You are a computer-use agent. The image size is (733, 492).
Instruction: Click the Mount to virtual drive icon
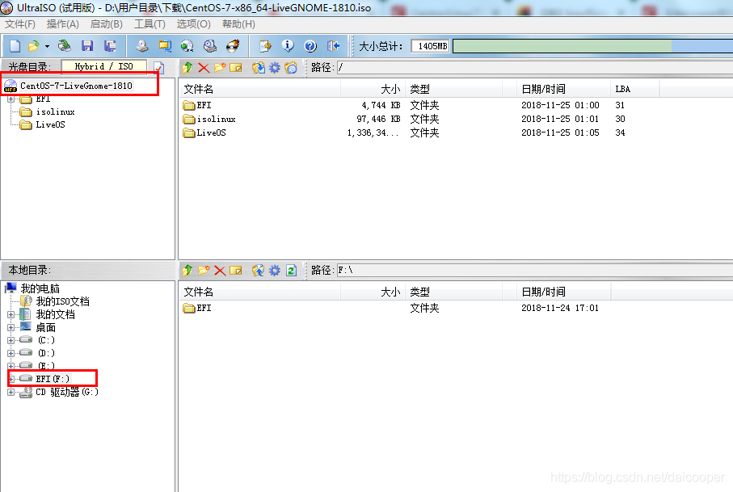210,46
